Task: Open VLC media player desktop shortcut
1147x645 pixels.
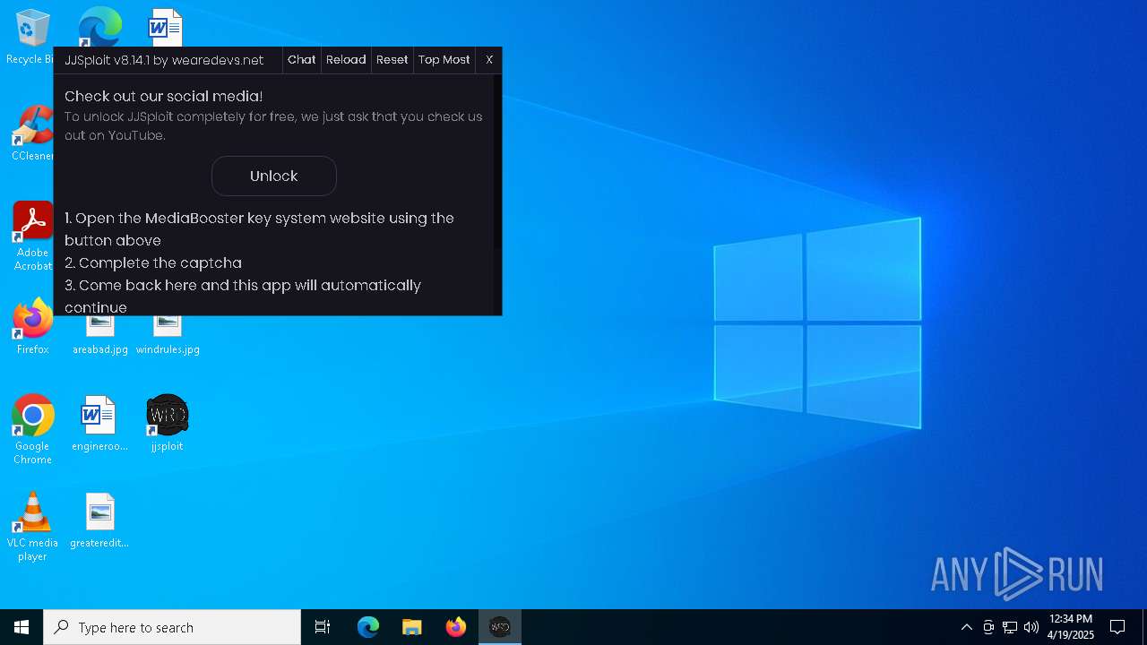Action: coord(32,527)
